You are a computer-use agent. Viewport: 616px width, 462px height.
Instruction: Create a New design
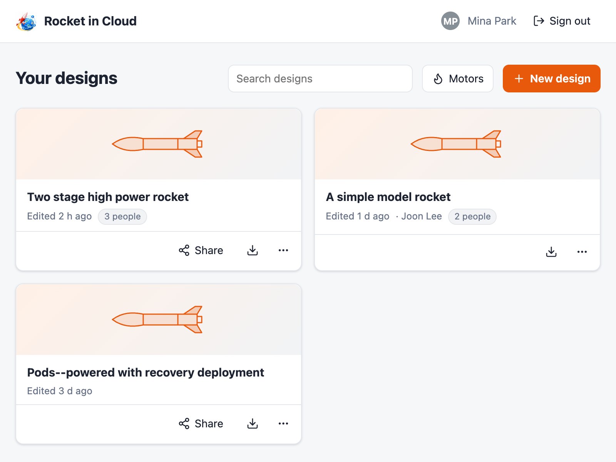(x=551, y=79)
